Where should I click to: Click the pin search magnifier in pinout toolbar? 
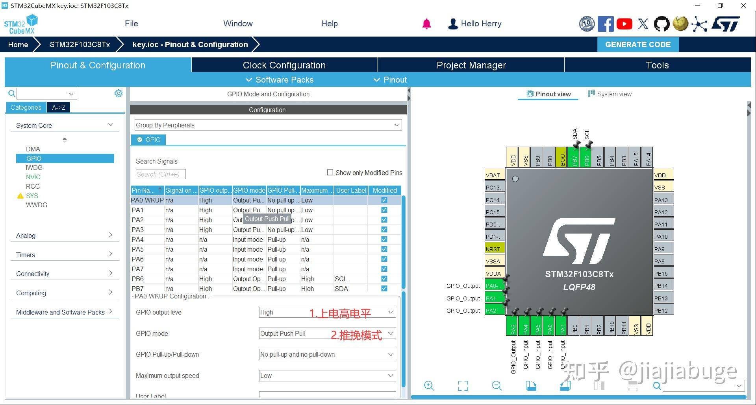click(x=657, y=386)
